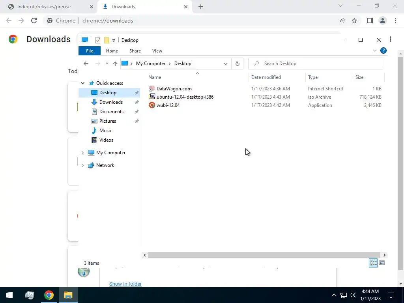
Task: Switch to Large icons view layout
Action: click(382, 263)
